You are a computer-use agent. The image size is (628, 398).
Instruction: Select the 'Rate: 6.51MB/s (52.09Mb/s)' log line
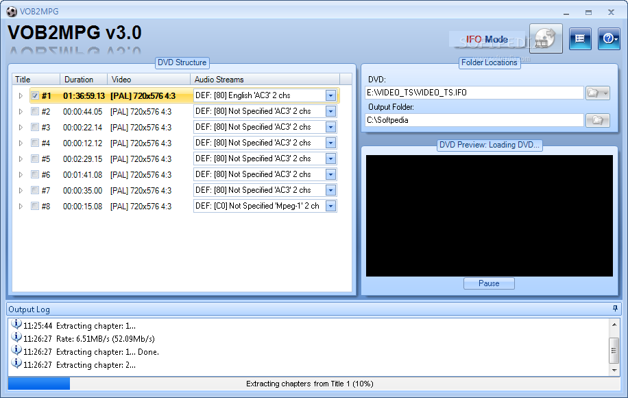pyautogui.click(x=106, y=339)
